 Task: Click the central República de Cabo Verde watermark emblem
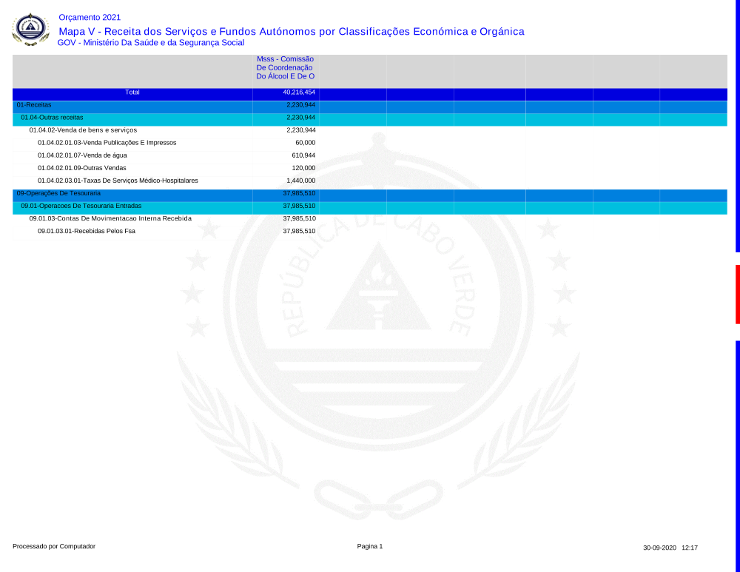click(x=378, y=296)
